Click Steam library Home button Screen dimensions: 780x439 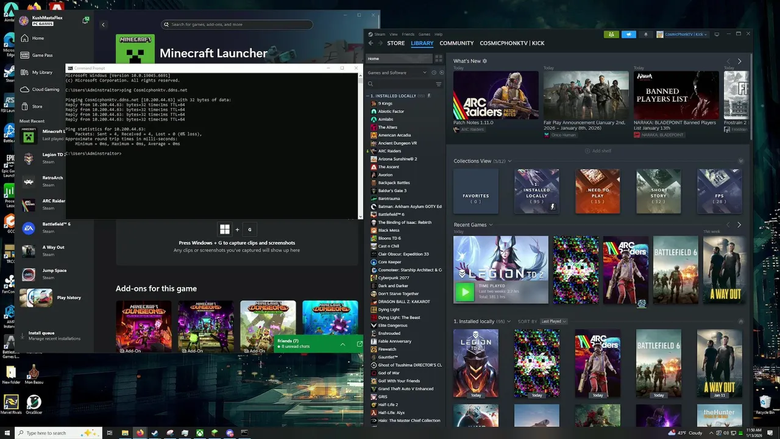(399, 59)
